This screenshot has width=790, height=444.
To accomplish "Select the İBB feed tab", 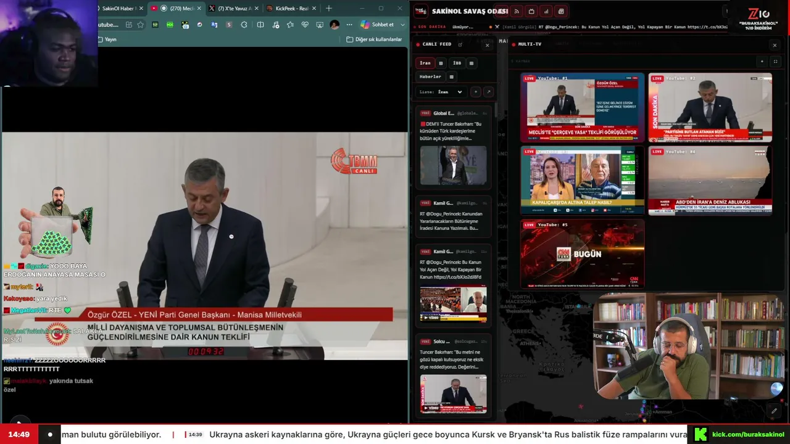I will tap(457, 63).
